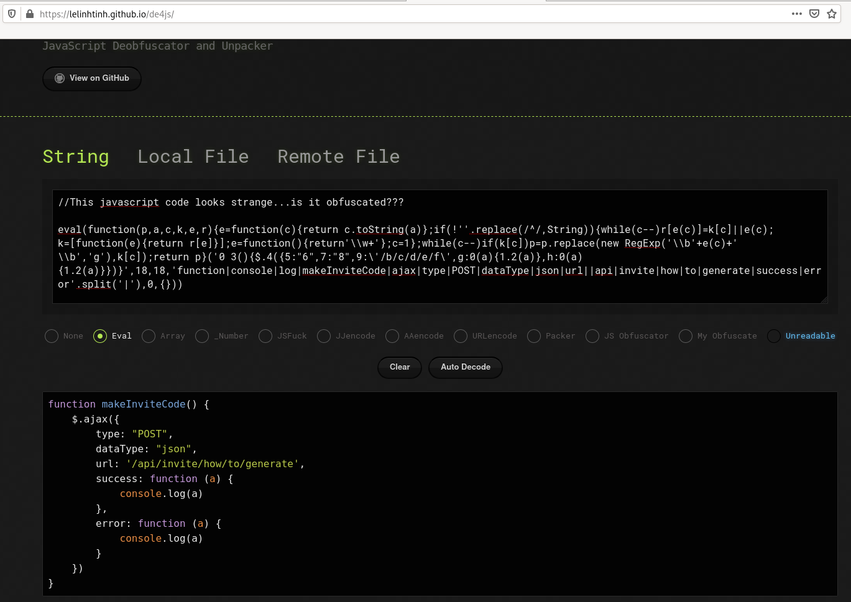
Task: Enable the JS Obfuscator option
Action: (592, 336)
